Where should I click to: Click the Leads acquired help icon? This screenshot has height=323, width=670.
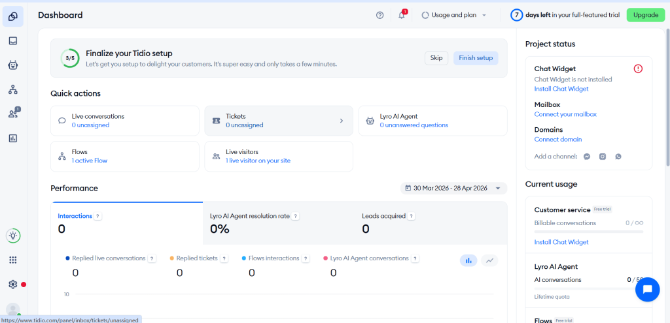click(x=411, y=217)
